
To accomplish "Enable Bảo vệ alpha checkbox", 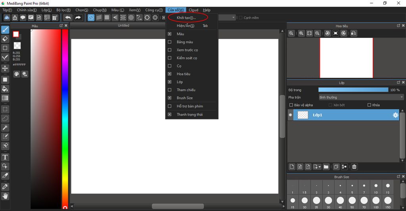I will [291, 105].
